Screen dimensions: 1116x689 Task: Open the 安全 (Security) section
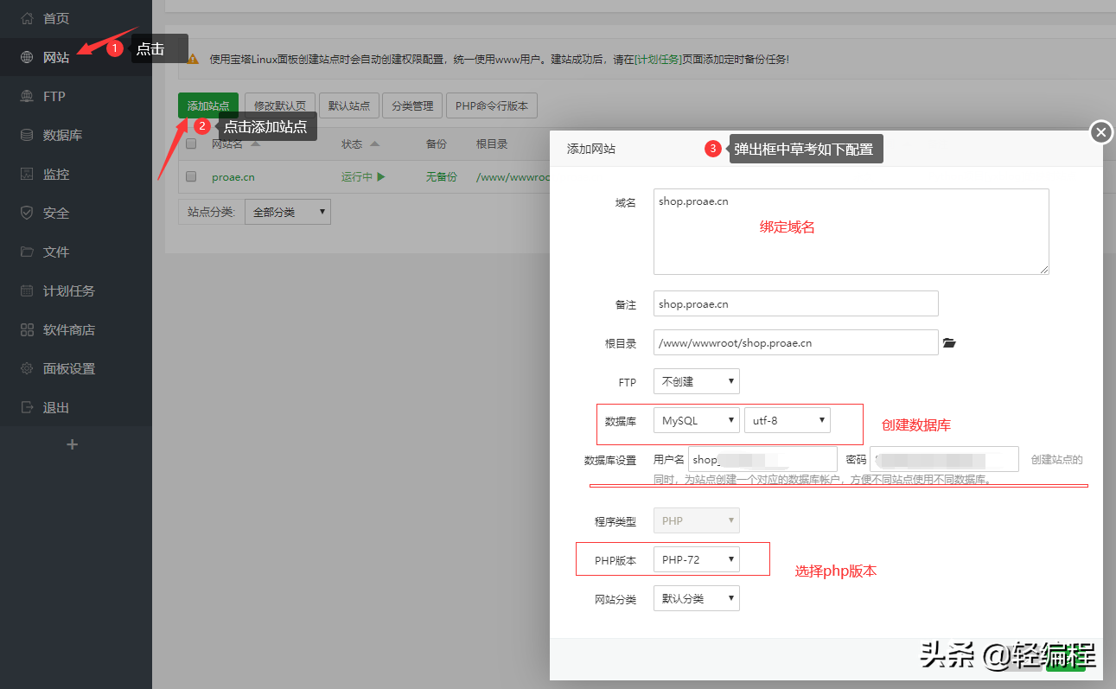coord(54,212)
